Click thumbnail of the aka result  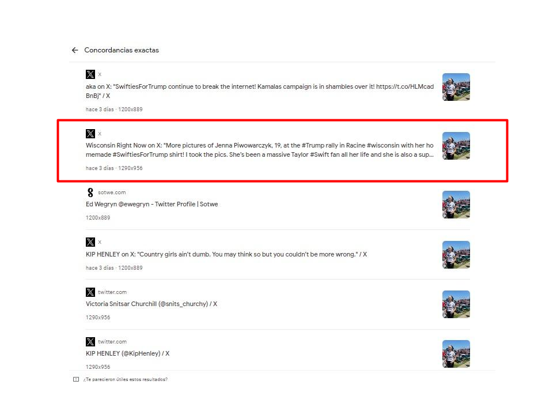pos(456,87)
